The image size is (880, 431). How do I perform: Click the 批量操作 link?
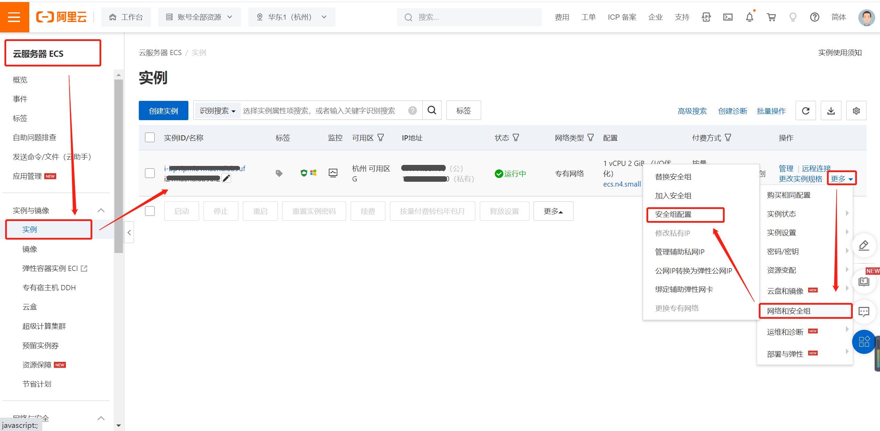[x=771, y=111]
